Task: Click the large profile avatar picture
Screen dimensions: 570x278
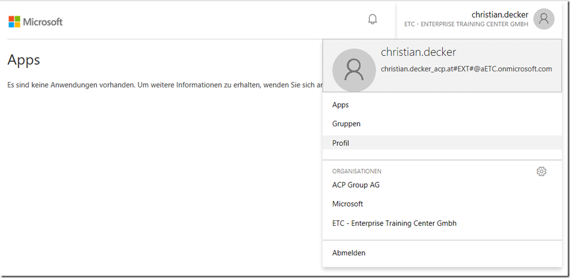Action: (x=354, y=70)
